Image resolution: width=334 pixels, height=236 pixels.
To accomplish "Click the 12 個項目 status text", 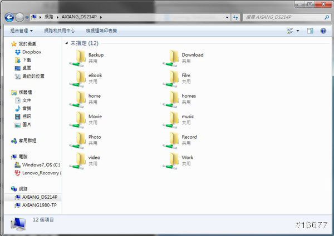I will pyautogui.click(x=43, y=220).
